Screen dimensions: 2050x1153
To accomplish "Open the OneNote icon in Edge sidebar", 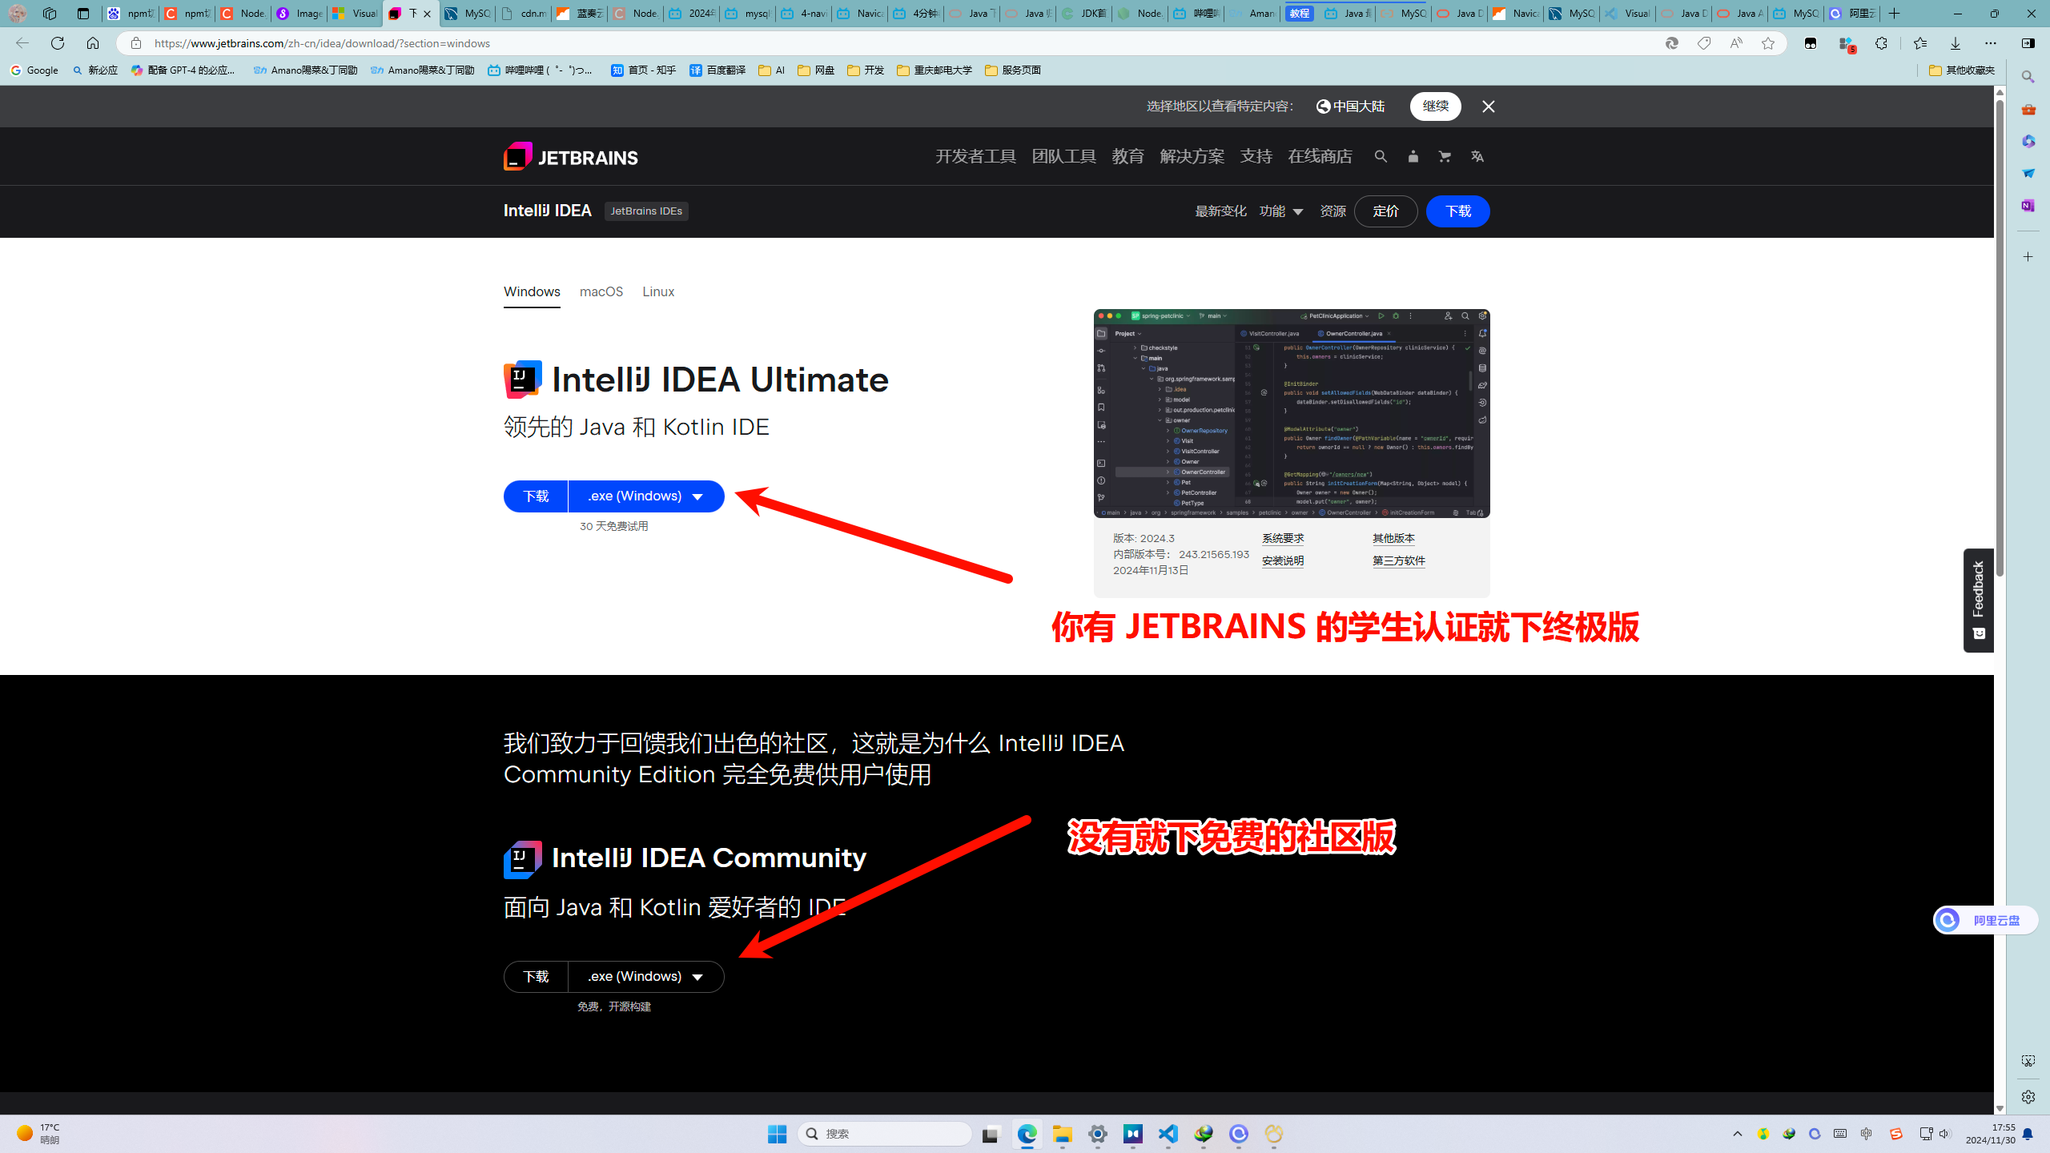I will pos(2028,205).
